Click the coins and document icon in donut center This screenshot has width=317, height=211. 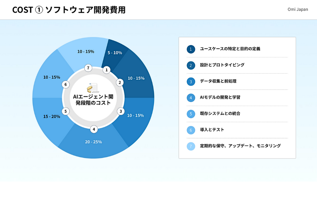pos(93,88)
